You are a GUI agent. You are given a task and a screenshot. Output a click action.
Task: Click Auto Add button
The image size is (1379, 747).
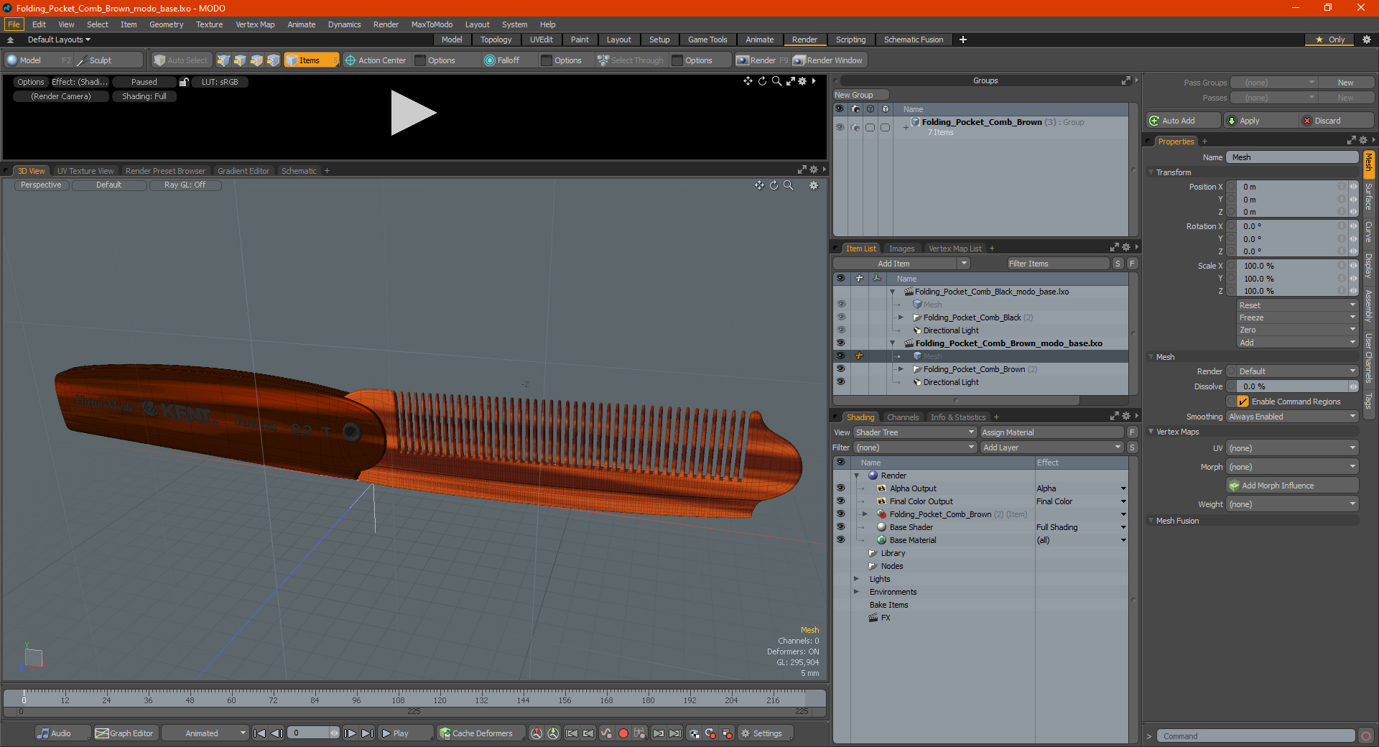pyautogui.click(x=1184, y=121)
